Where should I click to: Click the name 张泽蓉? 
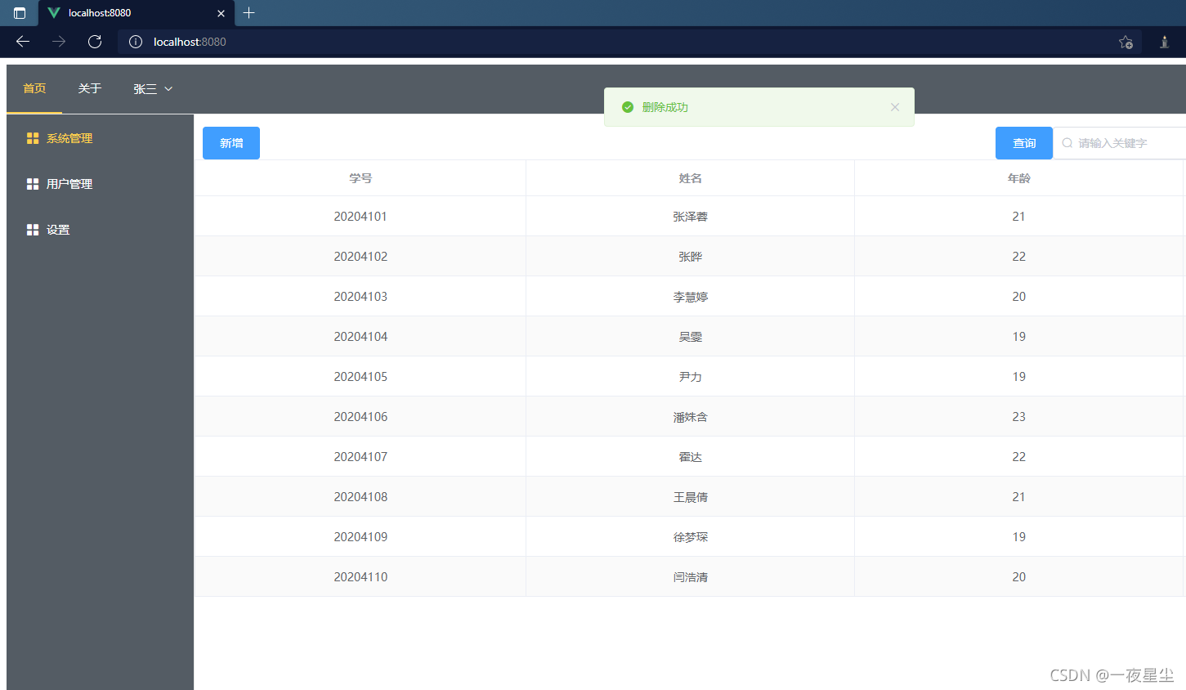[x=691, y=217]
